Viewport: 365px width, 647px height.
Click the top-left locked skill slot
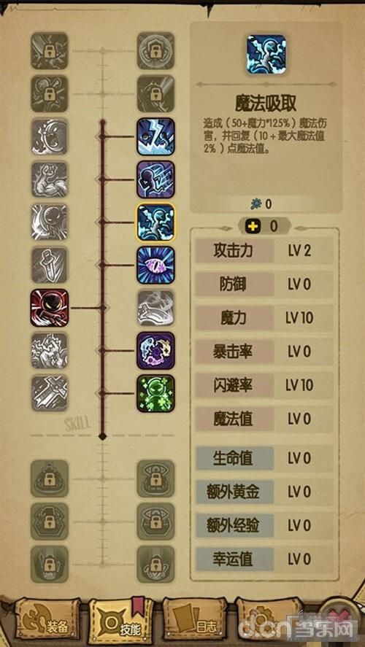click(49, 51)
